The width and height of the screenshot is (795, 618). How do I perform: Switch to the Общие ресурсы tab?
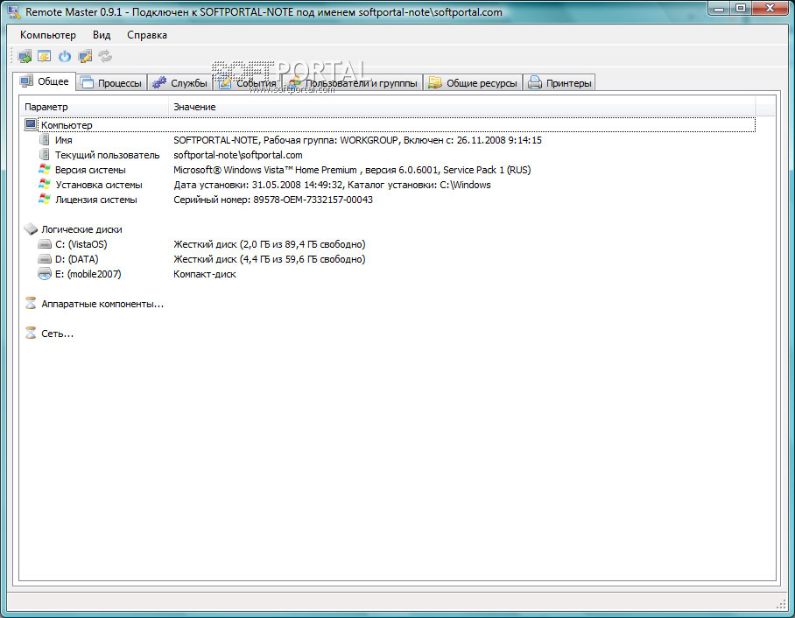[x=473, y=82]
